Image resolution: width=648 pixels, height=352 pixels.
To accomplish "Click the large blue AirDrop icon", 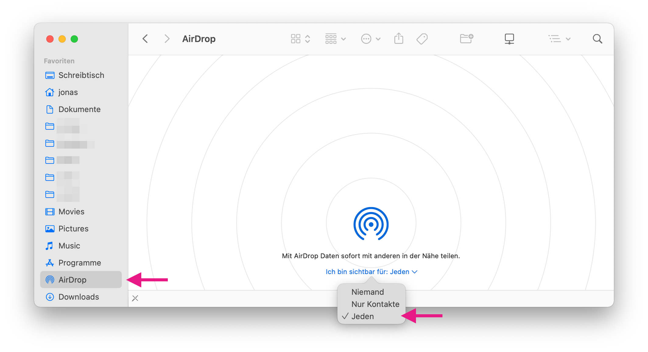I will (x=371, y=224).
